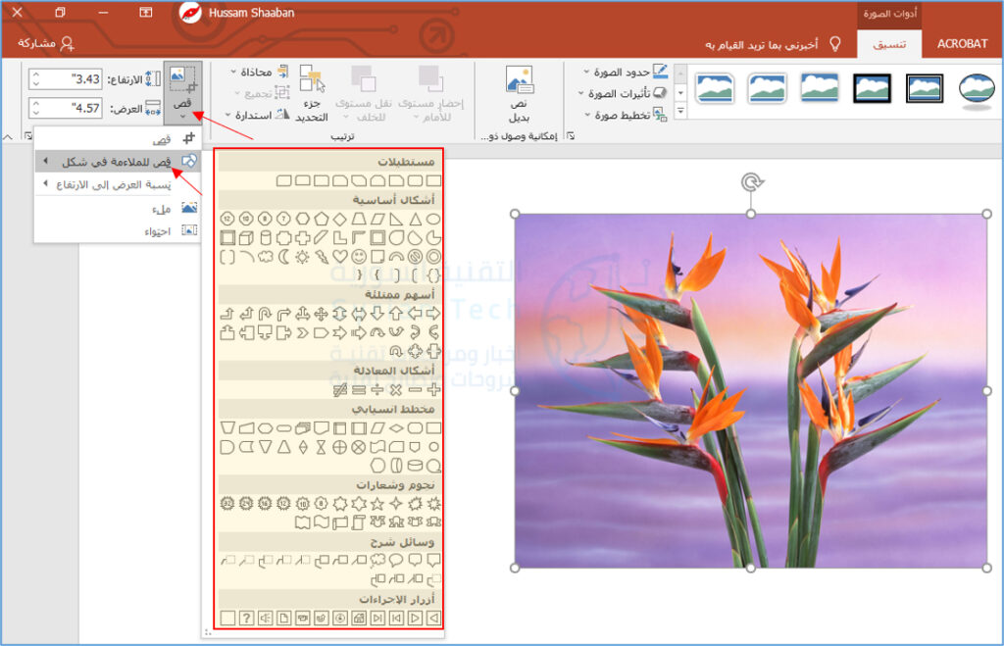Select the bird-of-paradise flower picture on the slide

pyautogui.click(x=750, y=390)
